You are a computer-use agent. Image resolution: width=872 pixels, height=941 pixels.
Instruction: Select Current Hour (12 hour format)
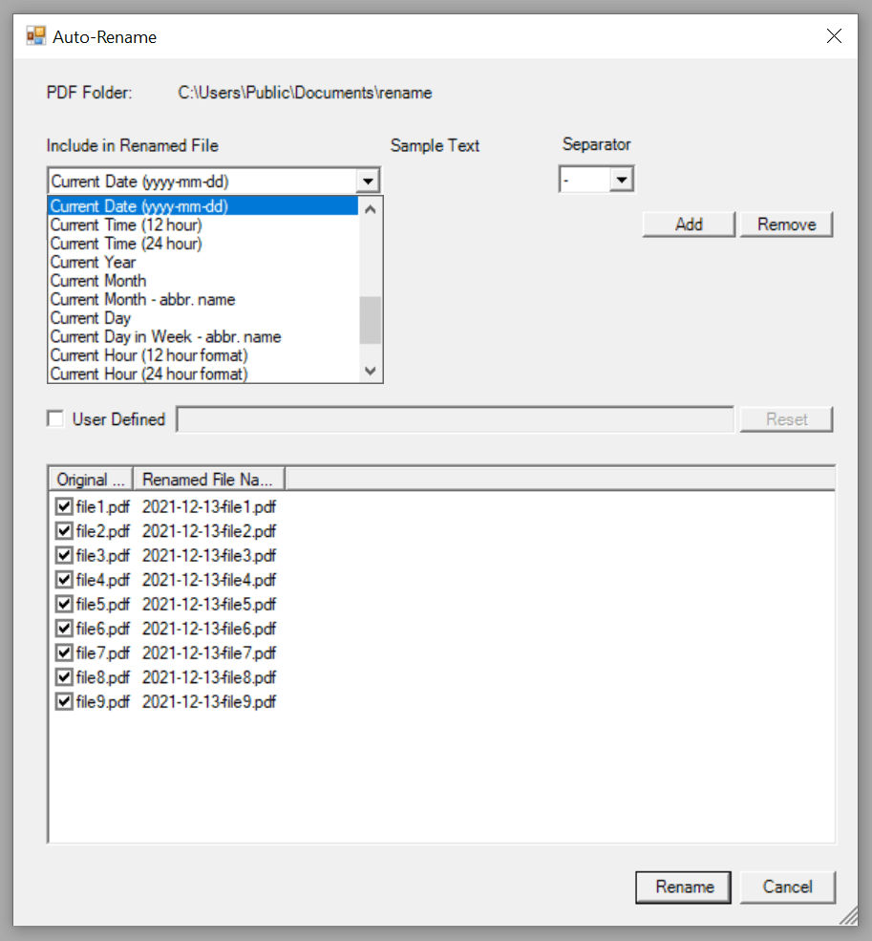coord(202,355)
